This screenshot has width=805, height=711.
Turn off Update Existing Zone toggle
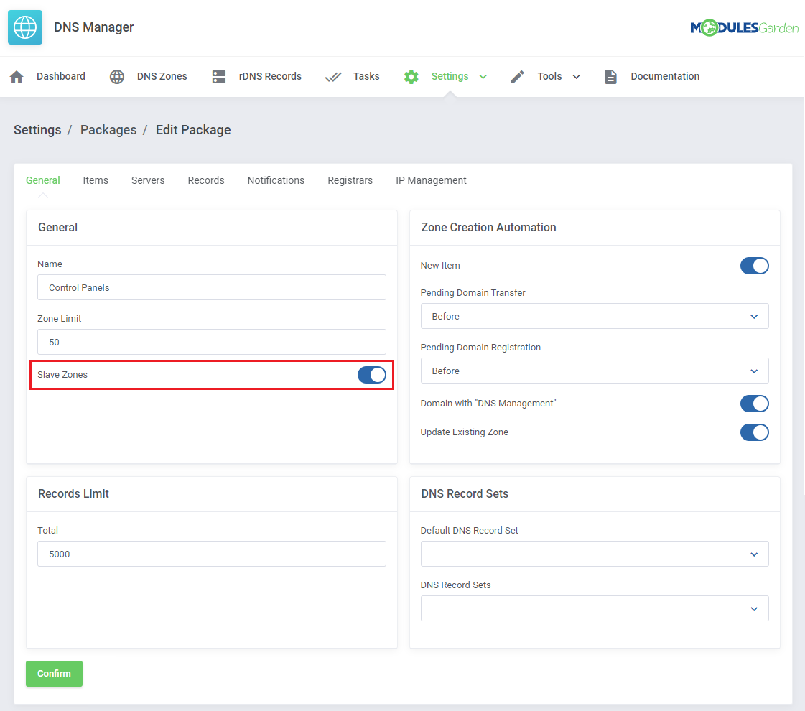754,432
